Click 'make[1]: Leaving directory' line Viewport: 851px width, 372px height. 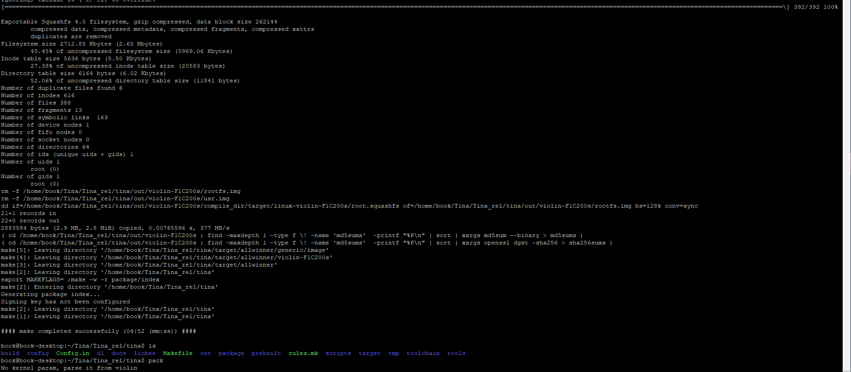(108, 316)
